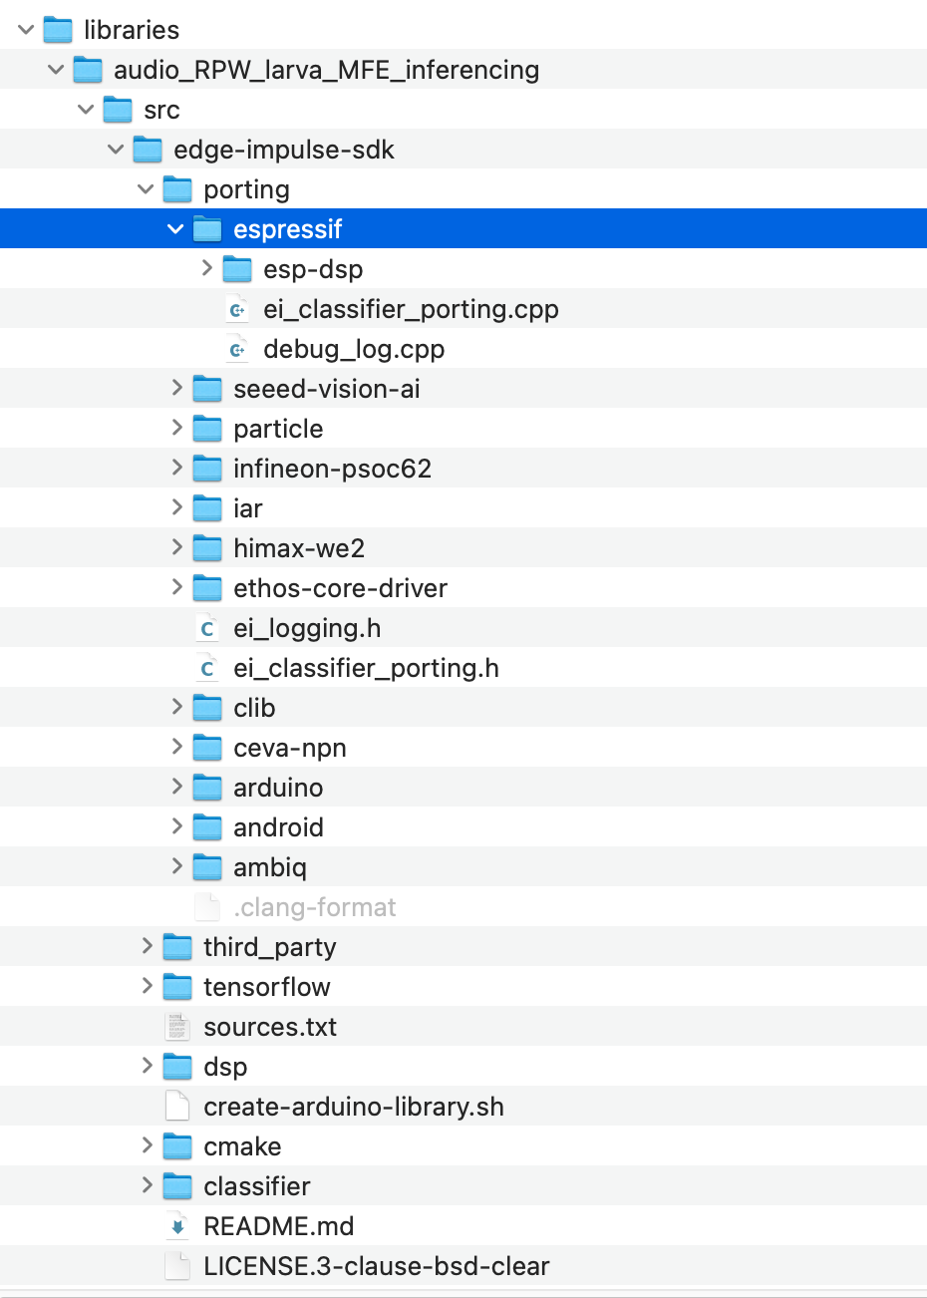
Task: Click the particle folder icon
Action: [207, 429]
